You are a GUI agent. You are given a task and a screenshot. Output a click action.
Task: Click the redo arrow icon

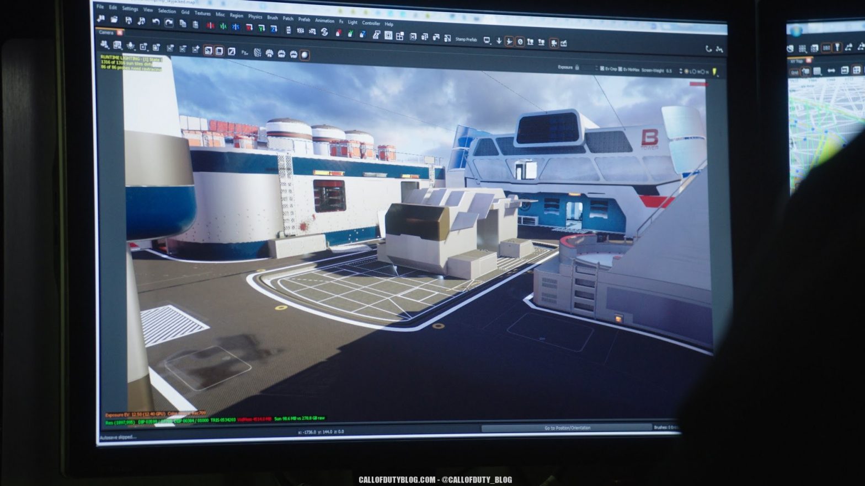pyautogui.click(x=169, y=23)
